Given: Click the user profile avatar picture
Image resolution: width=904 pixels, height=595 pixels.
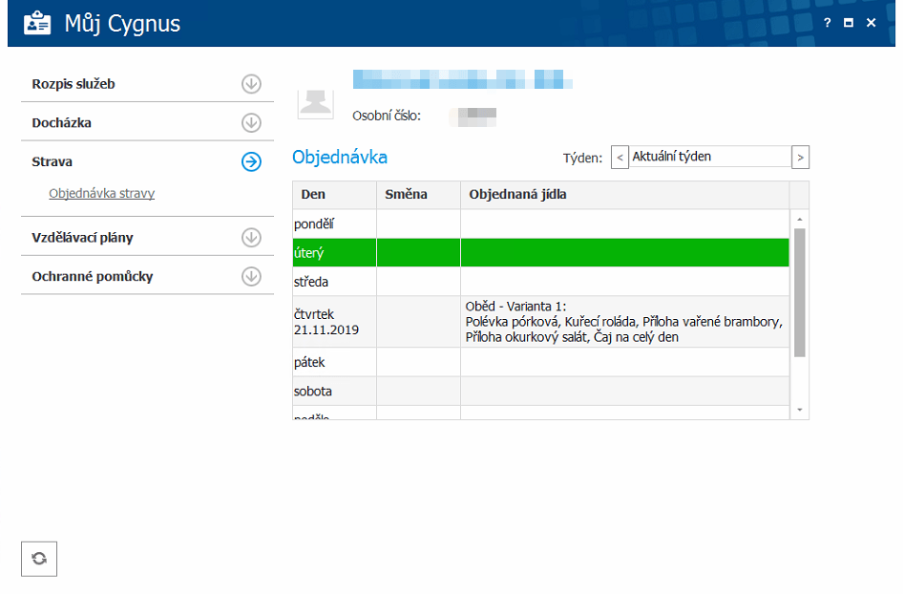Looking at the screenshot, I should pos(315,104).
